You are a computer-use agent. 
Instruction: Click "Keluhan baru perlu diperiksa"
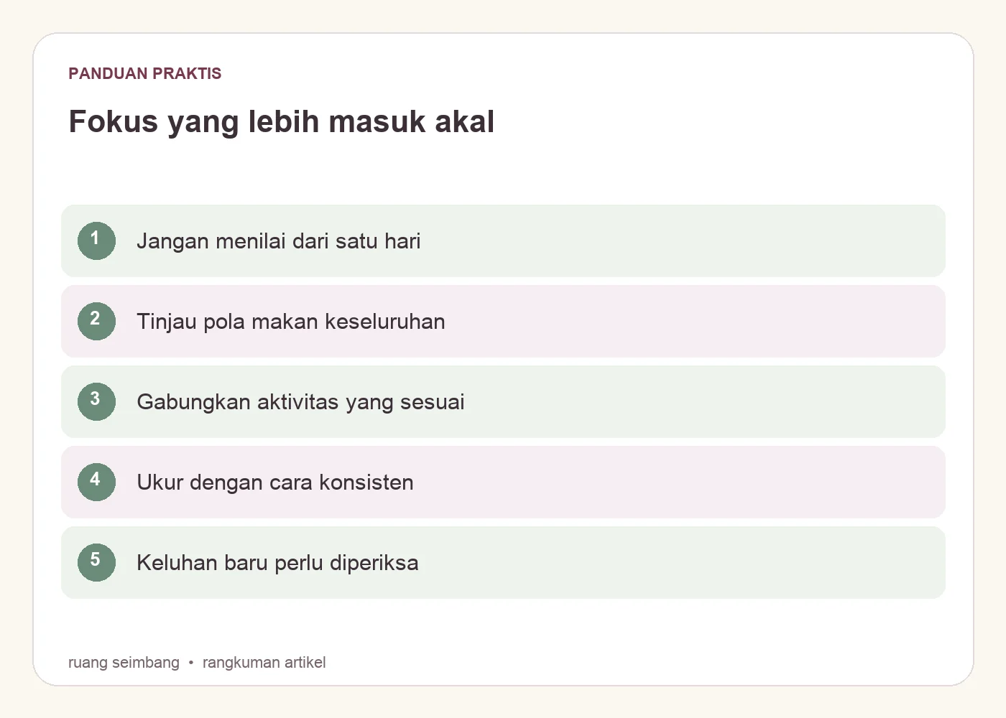coord(277,563)
